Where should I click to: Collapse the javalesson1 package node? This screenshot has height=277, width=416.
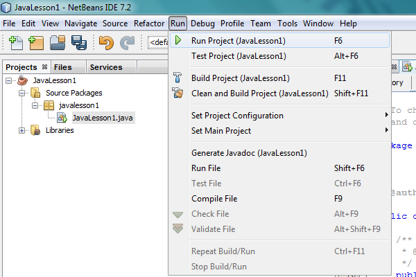pos(35,105)
